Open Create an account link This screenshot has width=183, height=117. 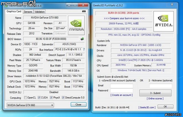pos(122,95)
